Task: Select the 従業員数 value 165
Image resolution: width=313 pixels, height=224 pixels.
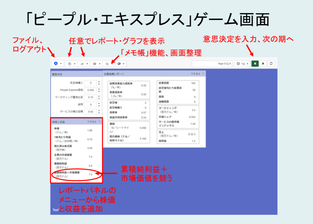Action: pyautogui.click(x=193, y=83)
